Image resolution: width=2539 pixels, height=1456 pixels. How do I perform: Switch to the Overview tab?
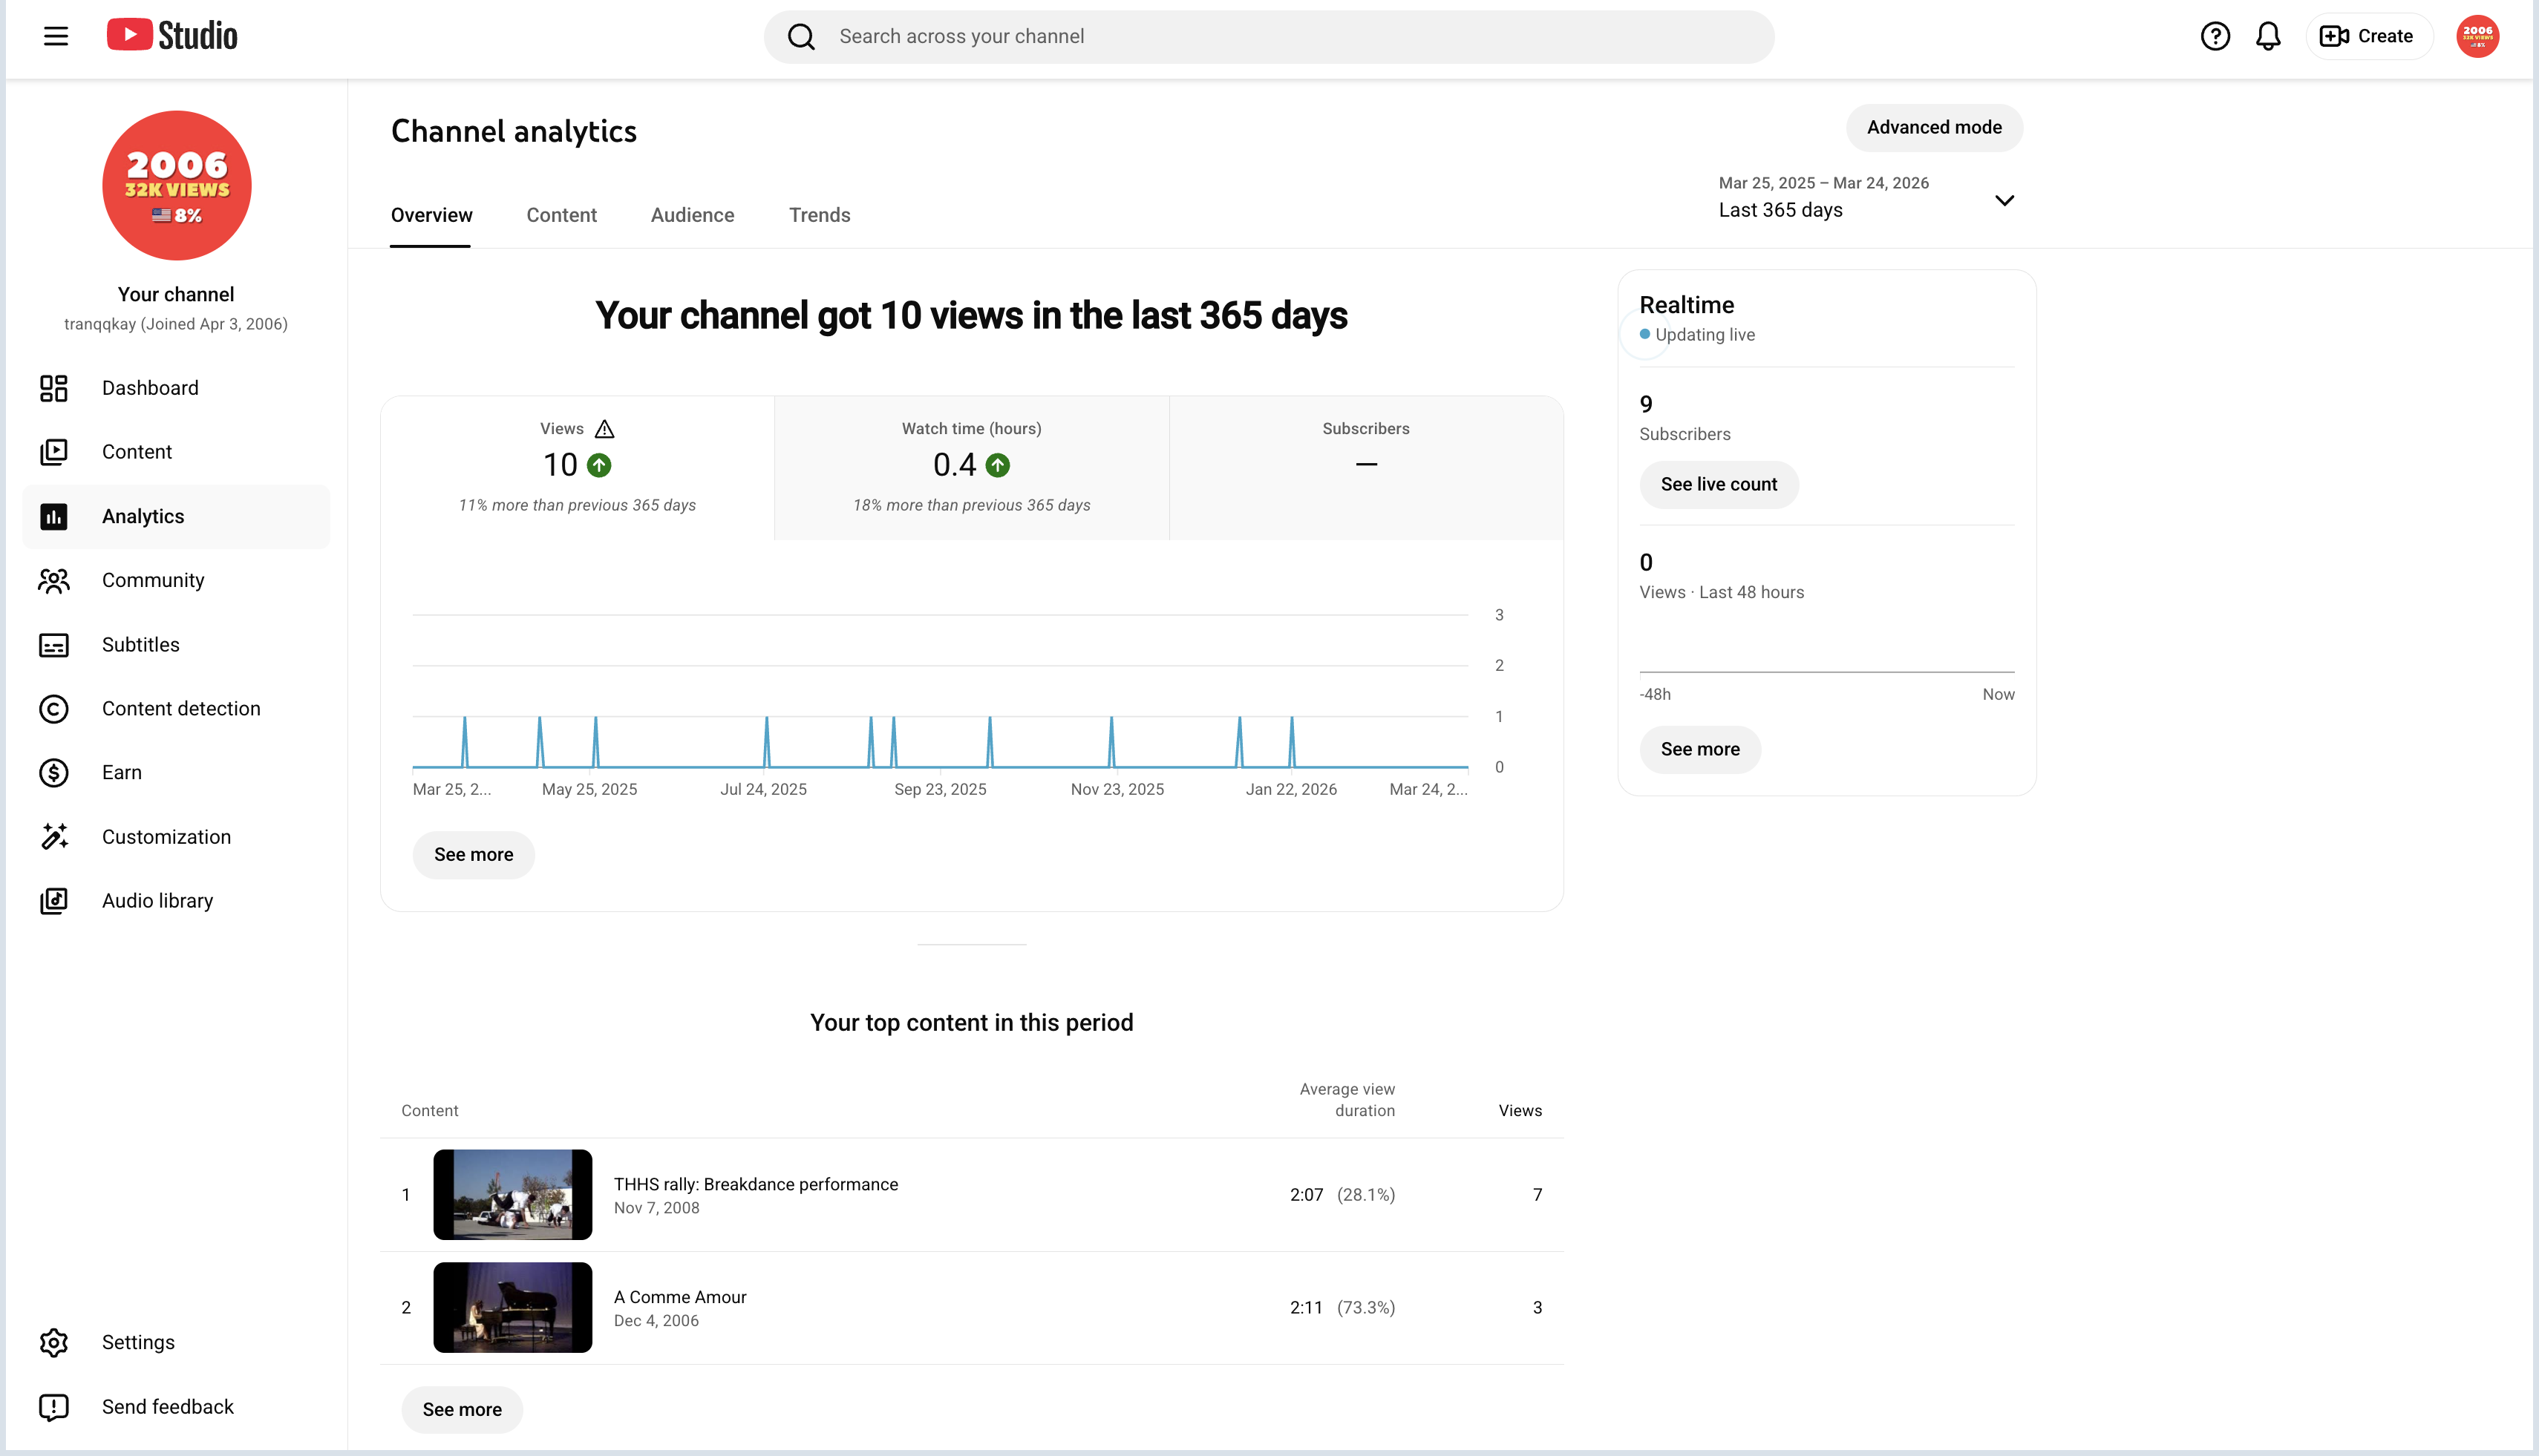431,215
